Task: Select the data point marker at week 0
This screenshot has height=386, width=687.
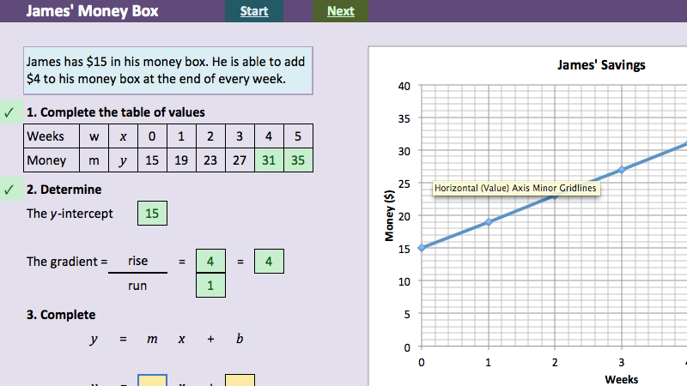Action: [x=421, y=248]
